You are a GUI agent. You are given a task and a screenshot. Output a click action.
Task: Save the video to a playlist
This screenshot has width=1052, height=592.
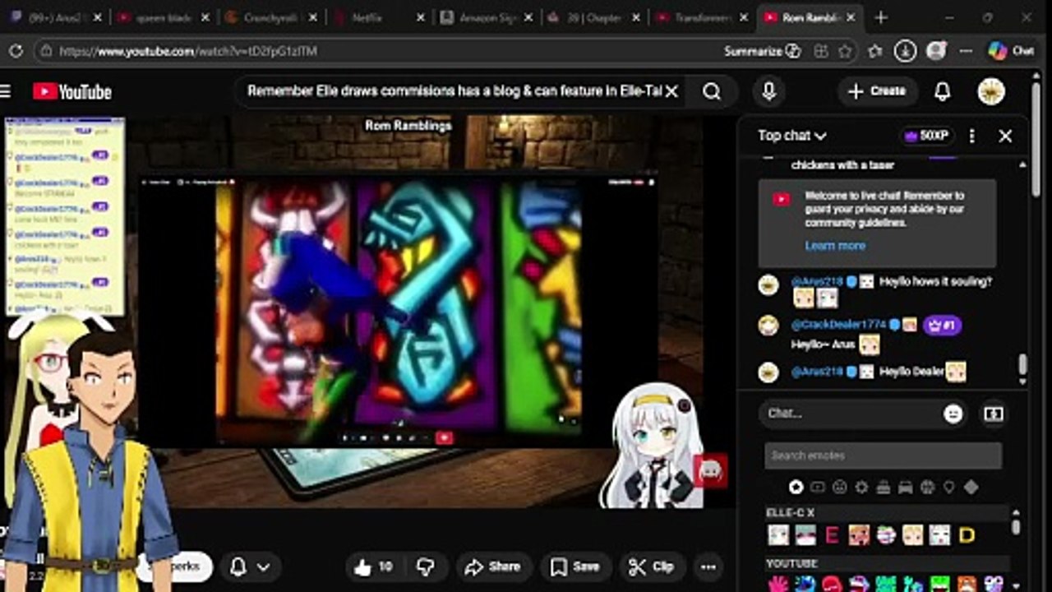(x=574, y=567)
